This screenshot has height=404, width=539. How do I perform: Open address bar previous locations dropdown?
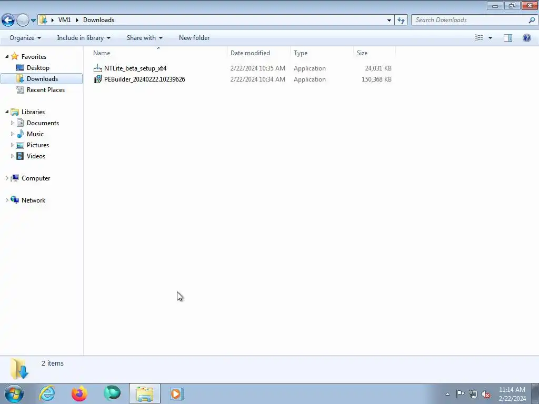click(x=389, y=21)
